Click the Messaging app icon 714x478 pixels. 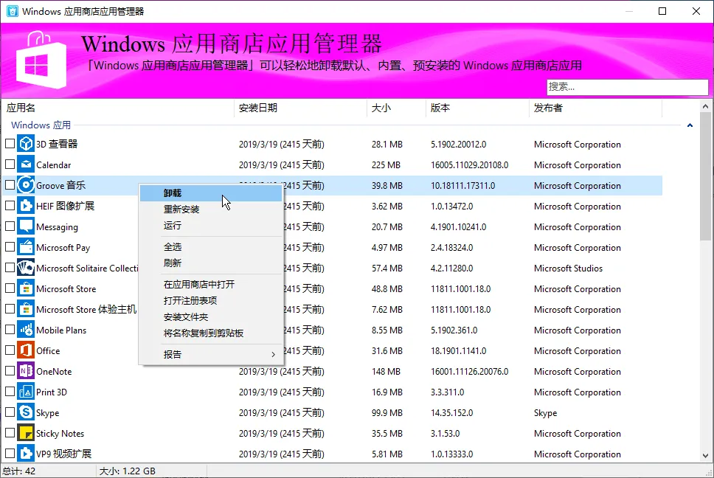tap(26, 226)
